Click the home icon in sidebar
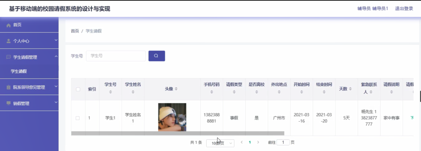This screenshot has width=421, height=151. [x=9, y=25]
